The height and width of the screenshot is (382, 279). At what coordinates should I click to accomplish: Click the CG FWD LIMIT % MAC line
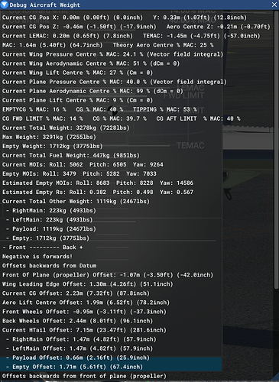121,118
